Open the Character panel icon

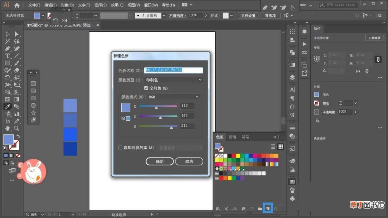point(292,90)
